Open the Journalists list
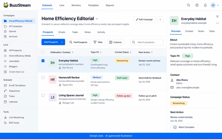The height and width of the screenshot is (139, 222). (14, 61)
